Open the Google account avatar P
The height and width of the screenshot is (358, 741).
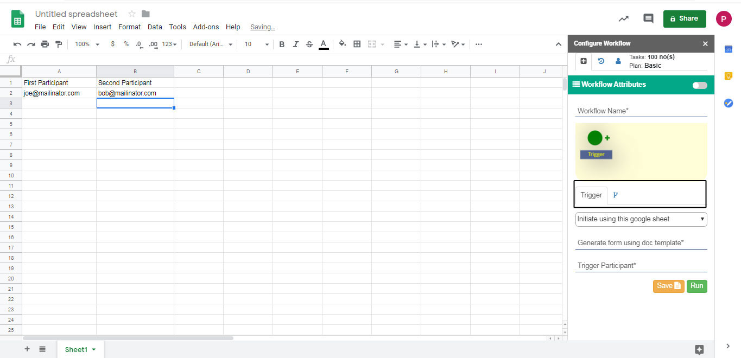tap(724, 18)
